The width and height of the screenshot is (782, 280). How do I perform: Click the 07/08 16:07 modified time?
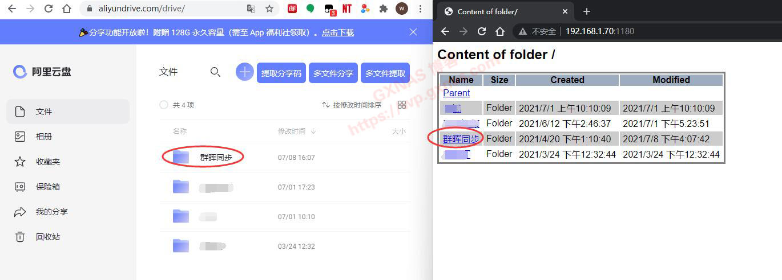pyautogui.click(x=296, y=158)
